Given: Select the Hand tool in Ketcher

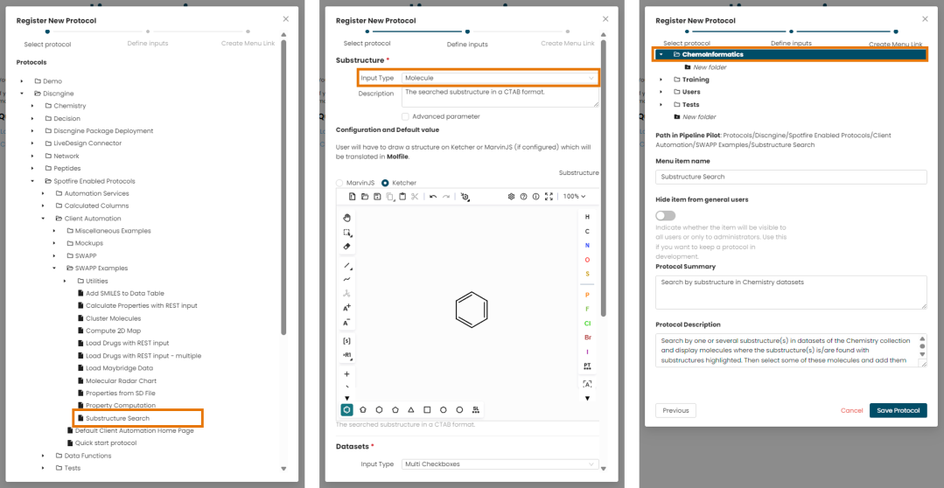Looking at the screenshot, I should point(346,218).
